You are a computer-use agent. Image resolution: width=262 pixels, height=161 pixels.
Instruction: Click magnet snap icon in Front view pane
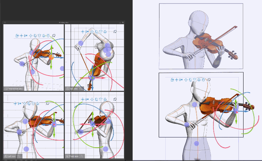(115, 99)
